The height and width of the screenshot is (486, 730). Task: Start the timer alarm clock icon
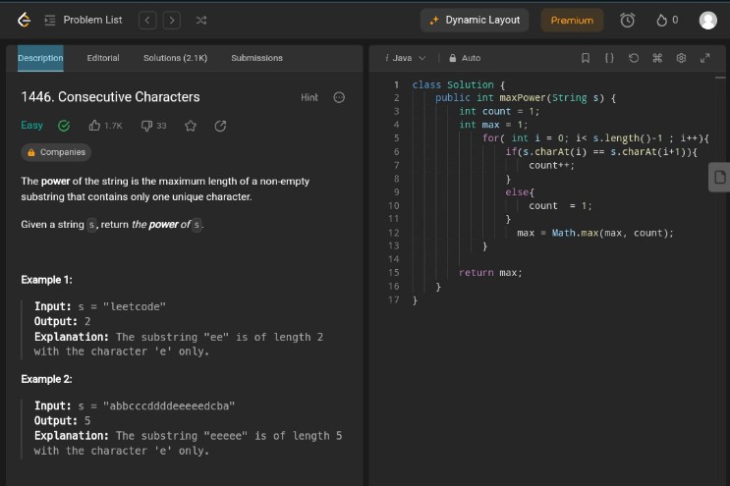pos(627,20)
